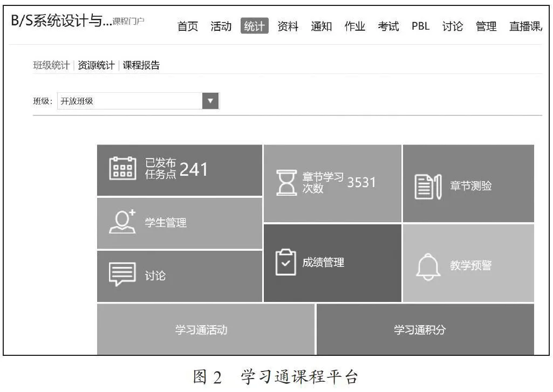Go to the 首页 menu item
Viewport: 553px width, 392px height.
pos(187,26)
